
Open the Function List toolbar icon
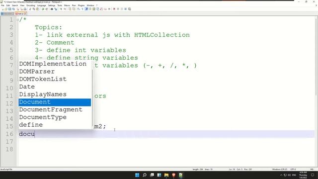tap(101, 9)
